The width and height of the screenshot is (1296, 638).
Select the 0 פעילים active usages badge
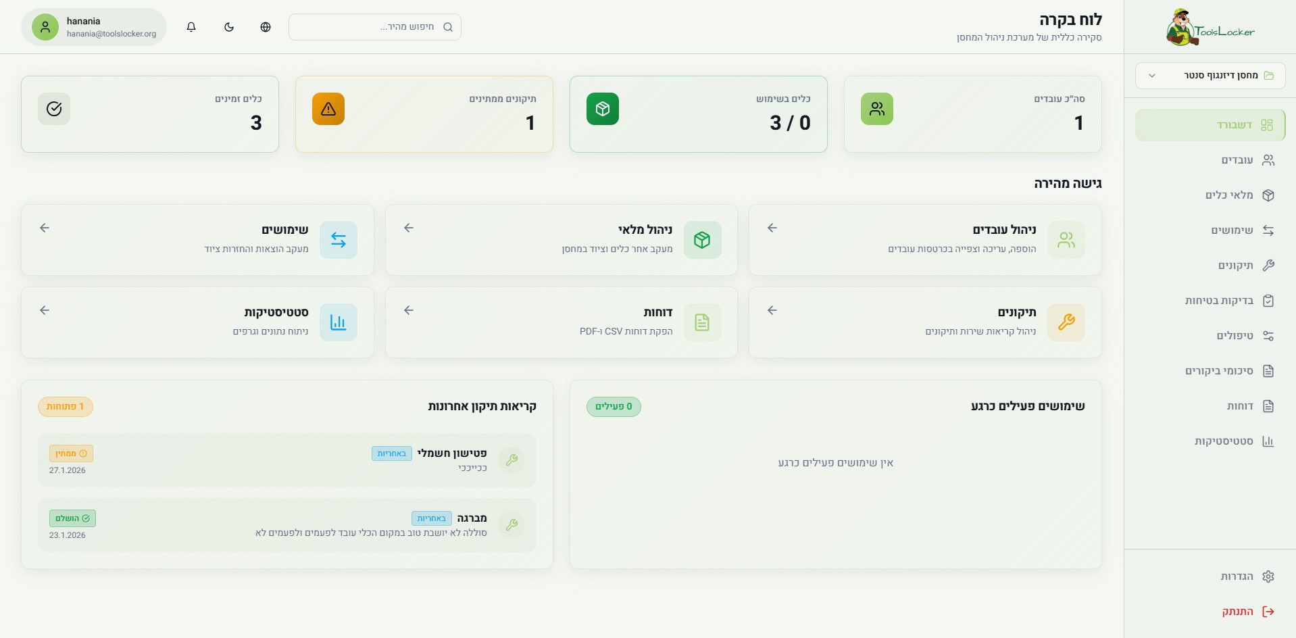point(614,406)
